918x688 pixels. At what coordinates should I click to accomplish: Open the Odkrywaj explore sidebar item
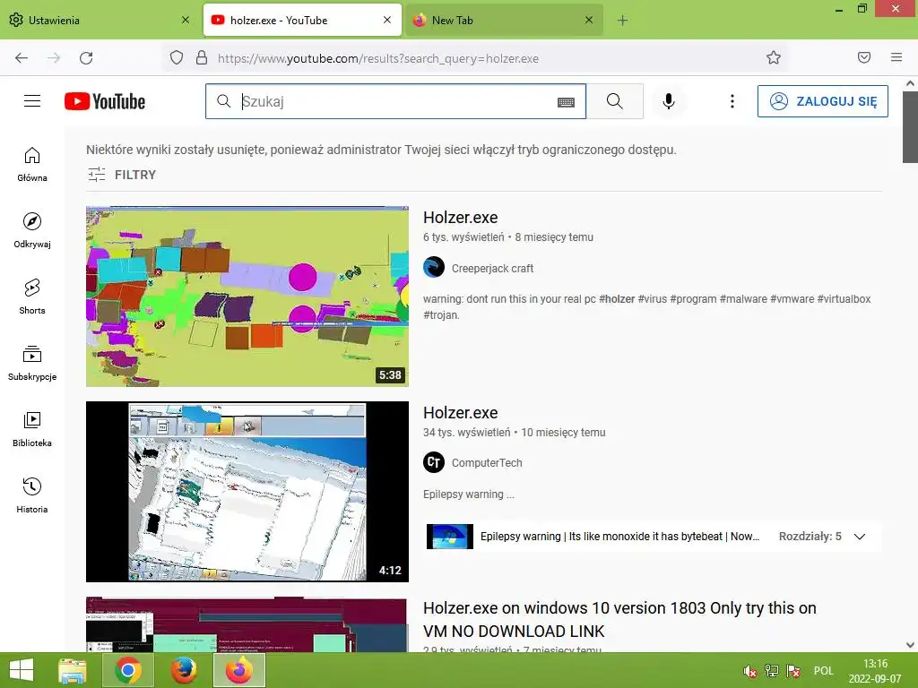(32, 230)
